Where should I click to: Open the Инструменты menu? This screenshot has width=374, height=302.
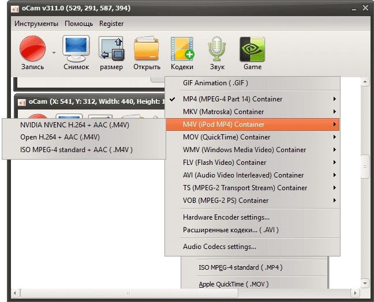[x=36, y=24]
